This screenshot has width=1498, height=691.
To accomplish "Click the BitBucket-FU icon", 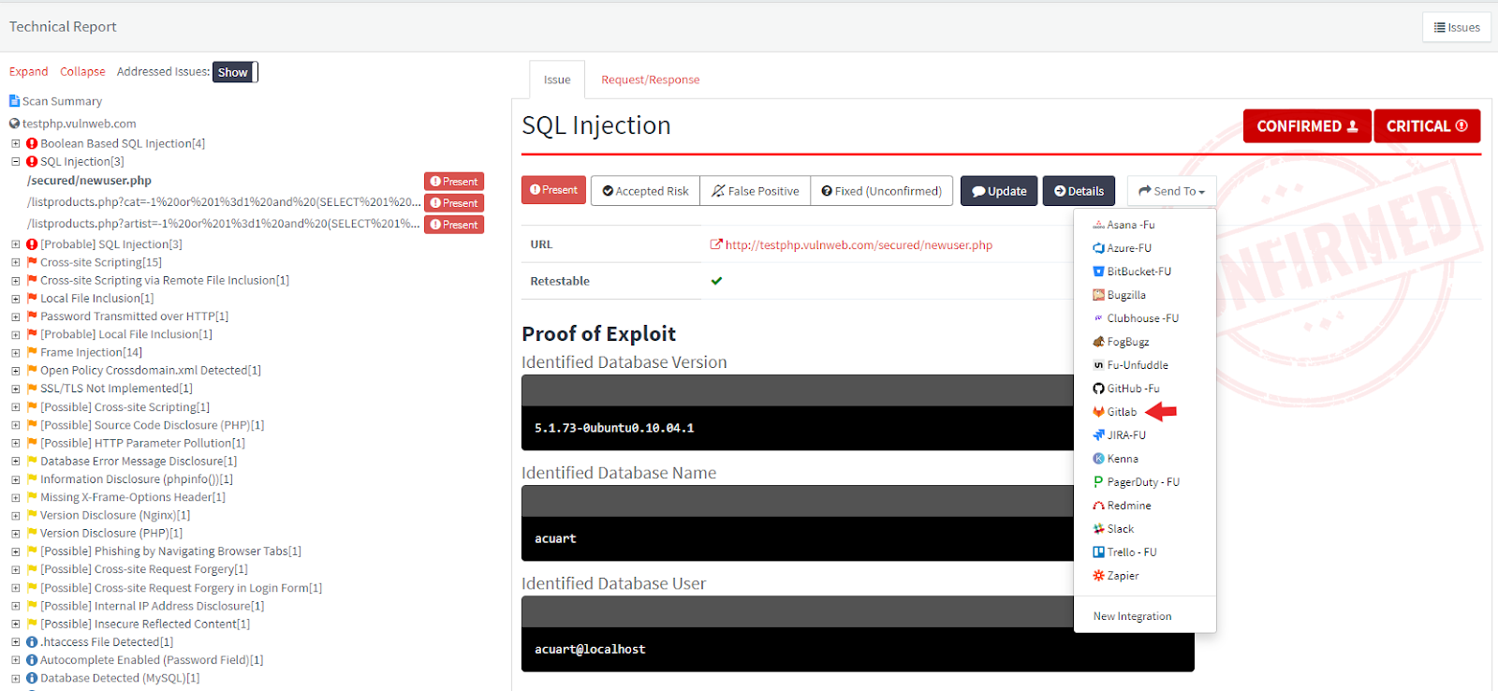I will (1098, 272).
